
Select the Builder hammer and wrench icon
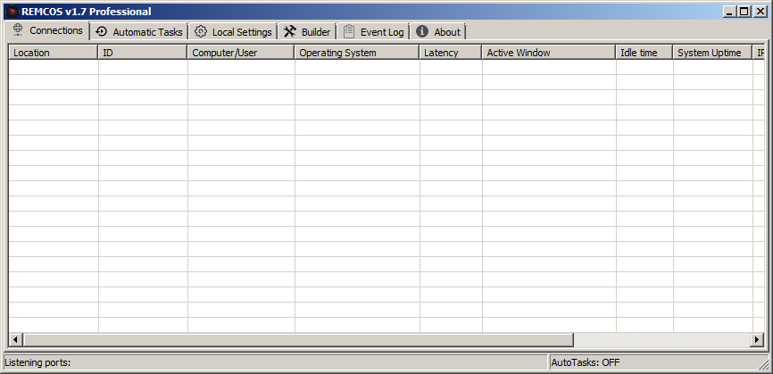290,31
